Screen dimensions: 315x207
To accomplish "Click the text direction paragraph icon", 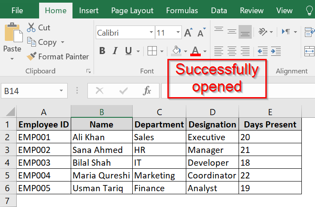I will click(x=286, y=32).
